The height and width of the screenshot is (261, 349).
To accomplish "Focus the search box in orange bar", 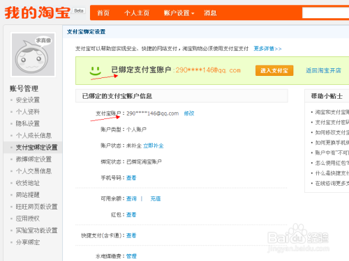I will click(325, 13).
